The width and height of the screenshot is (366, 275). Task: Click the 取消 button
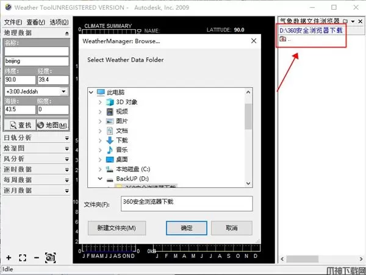tap(232, 228)
